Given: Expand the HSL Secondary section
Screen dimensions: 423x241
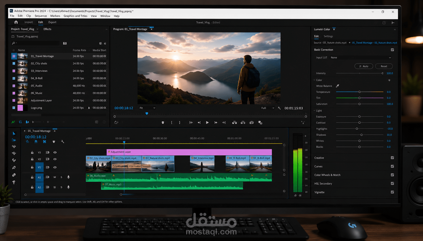Looking at the screenshot, I should pos(323,184).
